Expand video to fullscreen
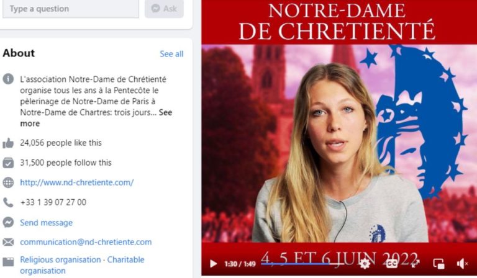Image resolution: width=477 pixels, height=278 pixels. (x=416, y=263)
